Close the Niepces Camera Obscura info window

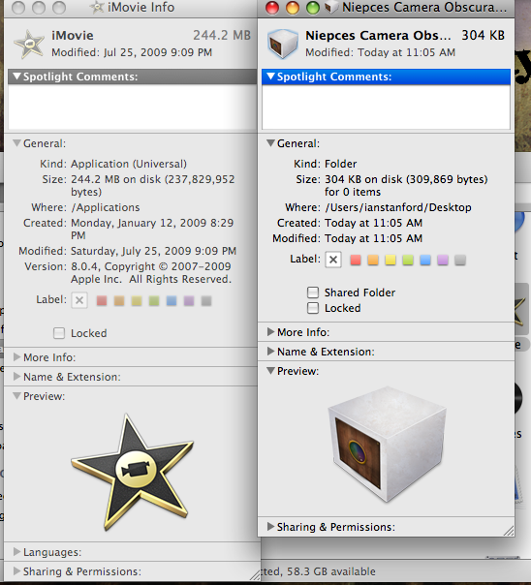272,8
